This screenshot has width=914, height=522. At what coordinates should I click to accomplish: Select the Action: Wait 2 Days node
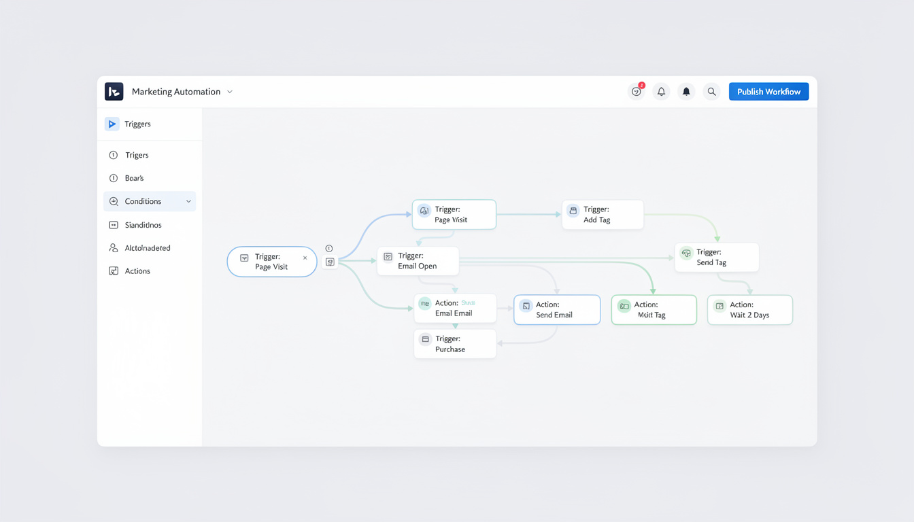[750, 310]
